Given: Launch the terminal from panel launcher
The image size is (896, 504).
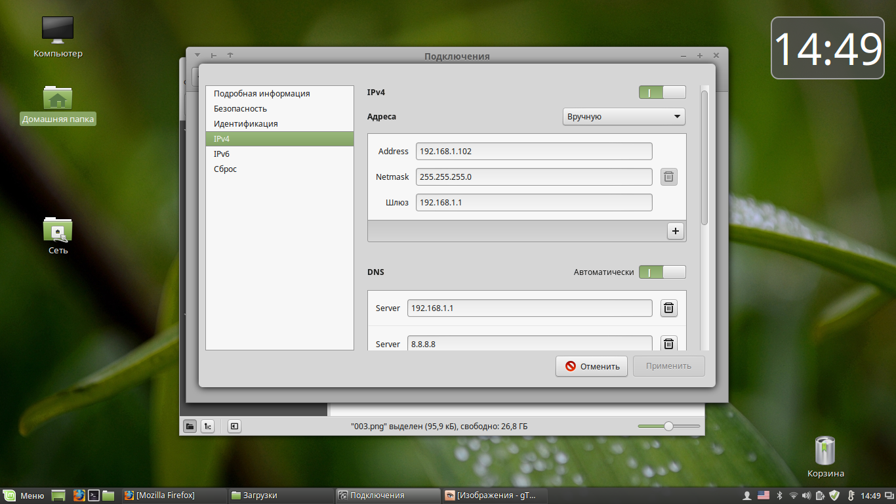Looking at the screenshot, I should (x=94, y=495).
